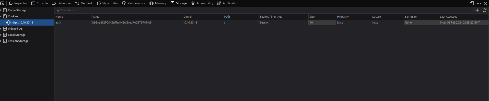This screenshot has height=101, width=489.
Task: Sort by Expires / Max-Age column header
Action: pos(283,17)
